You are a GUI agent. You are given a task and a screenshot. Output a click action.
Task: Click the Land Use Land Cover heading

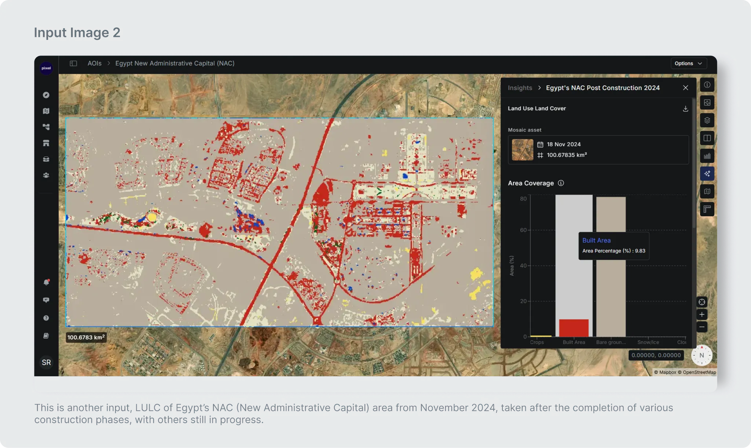[x=537, y=108]
